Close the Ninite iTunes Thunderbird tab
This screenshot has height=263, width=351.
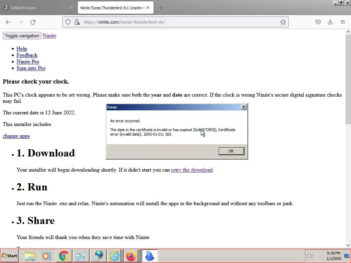pyautogui.click(x=148, y=8)
